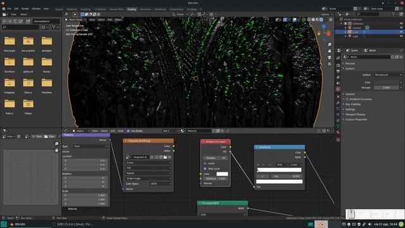Open Object Mode dropdown in viewport
This screenshot has width=405, height=228.
[75, 20]
